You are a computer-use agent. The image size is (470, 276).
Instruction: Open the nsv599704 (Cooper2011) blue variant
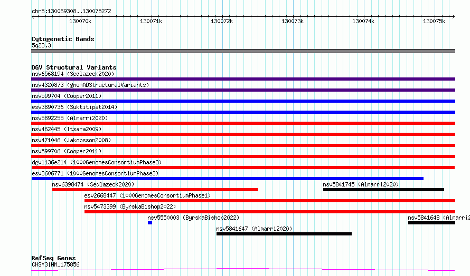coord(243,101)
